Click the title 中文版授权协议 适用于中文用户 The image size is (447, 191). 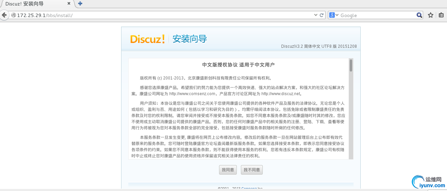239,64
